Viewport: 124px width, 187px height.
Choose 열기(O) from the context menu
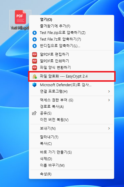[x=72, y=20]
